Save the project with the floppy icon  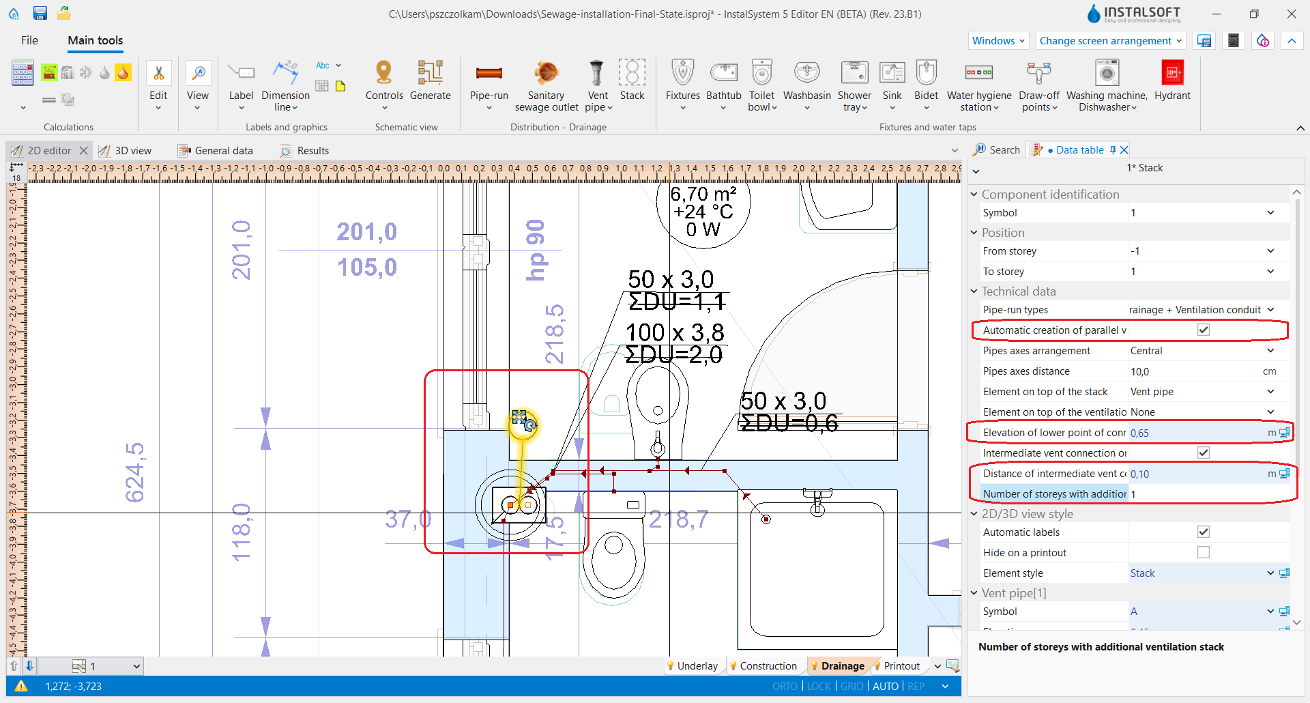click(x=40, y=13)
